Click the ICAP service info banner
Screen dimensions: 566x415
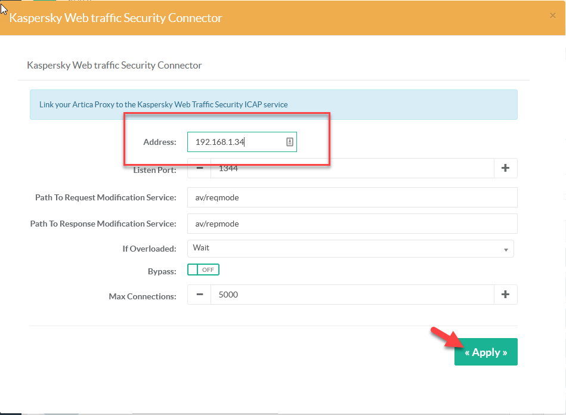pyautogui.click(x=273, y=104)
